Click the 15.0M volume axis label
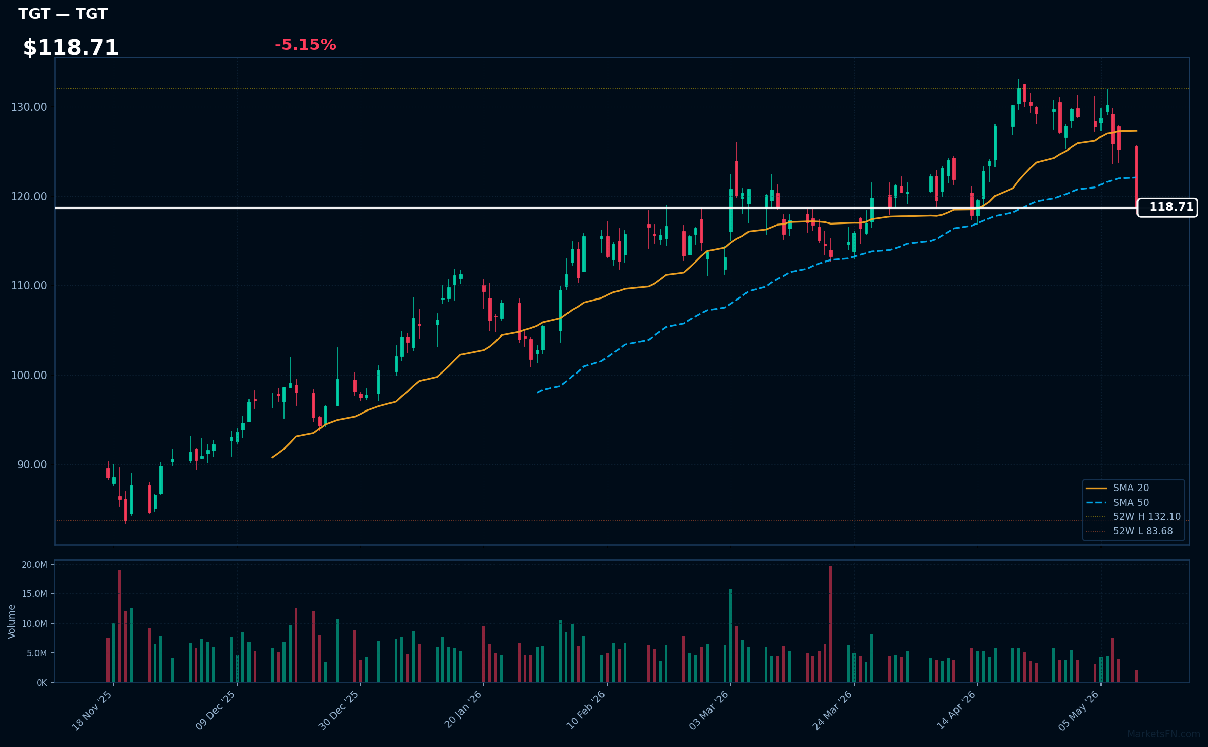The width and height of the screenshot is (1208, 747). pos(34,594)
